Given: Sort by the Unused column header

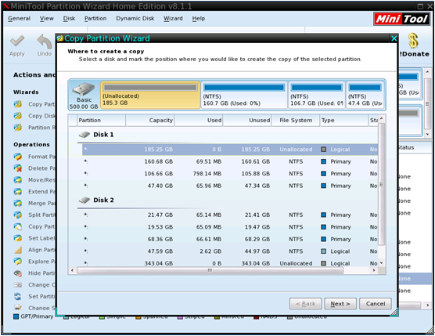Looking at the screenshot, I should [247, 121].
